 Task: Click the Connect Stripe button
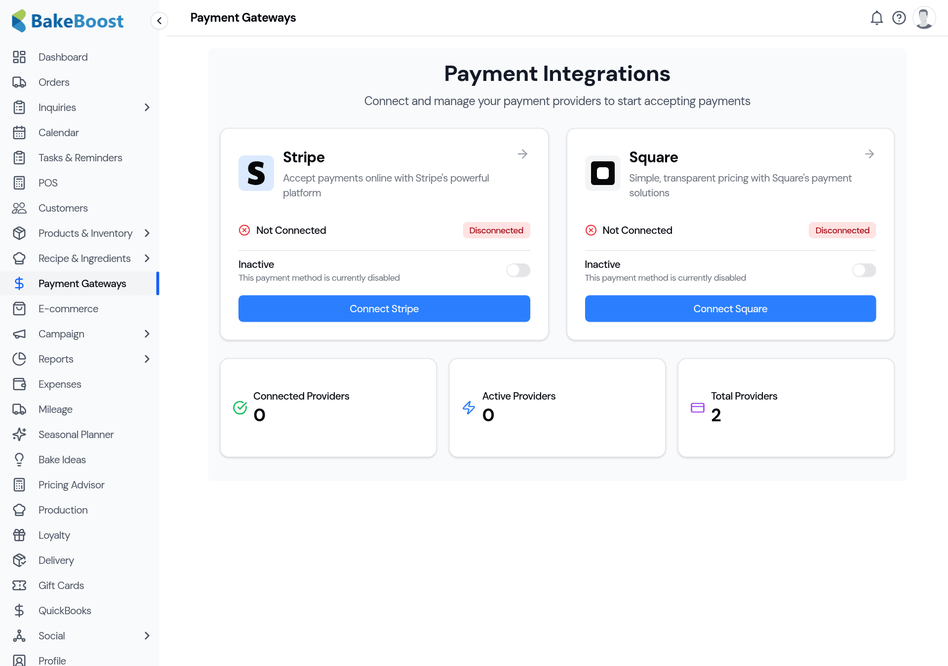coord(384,309)
